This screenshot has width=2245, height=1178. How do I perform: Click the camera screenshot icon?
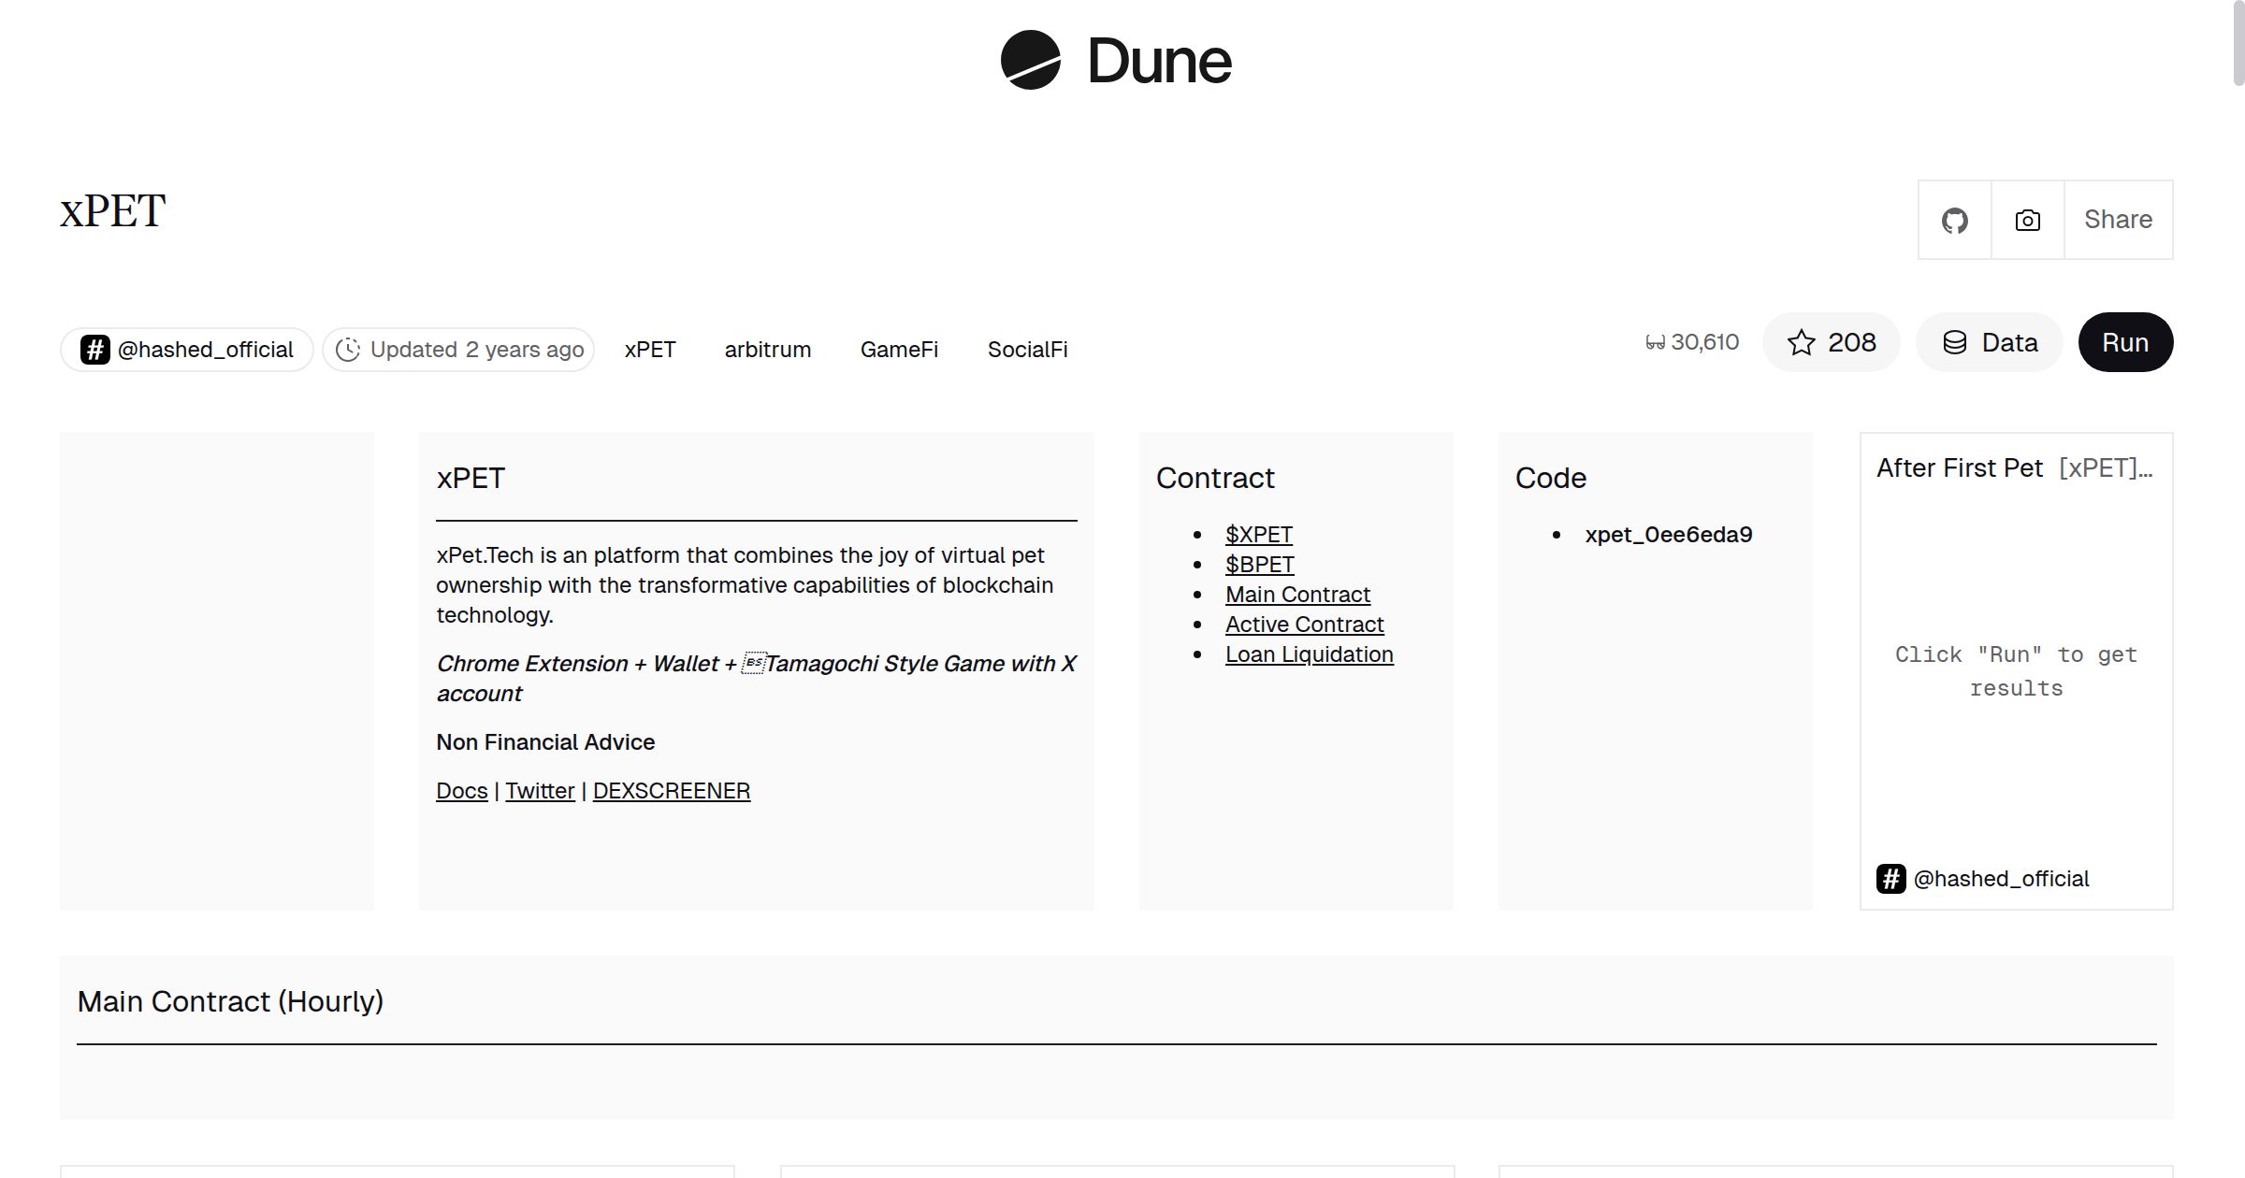coord(2027,221)
